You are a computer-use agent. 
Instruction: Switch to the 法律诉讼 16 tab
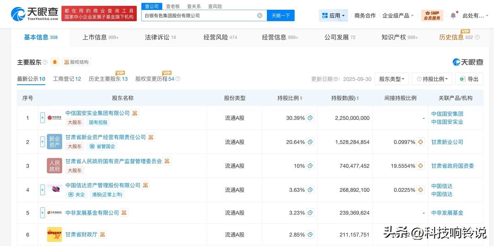[x=160, y=37]
